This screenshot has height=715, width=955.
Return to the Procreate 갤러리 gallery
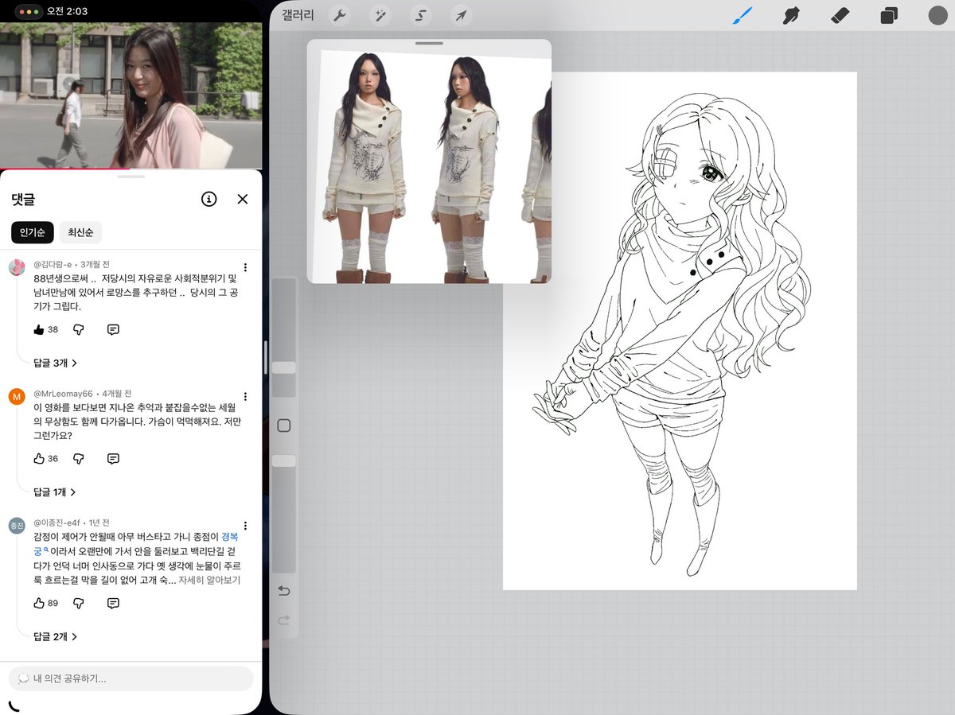(298, 16)
